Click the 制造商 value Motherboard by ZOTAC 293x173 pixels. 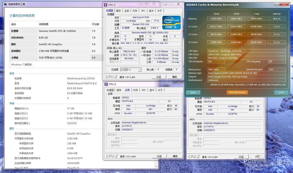(x=81, y=78)
